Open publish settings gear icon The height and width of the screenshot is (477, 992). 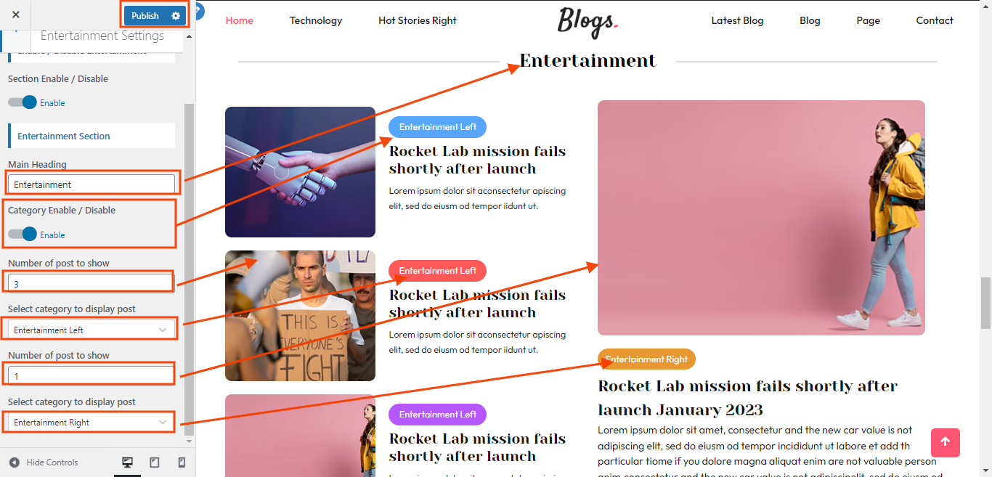[176, 16]
